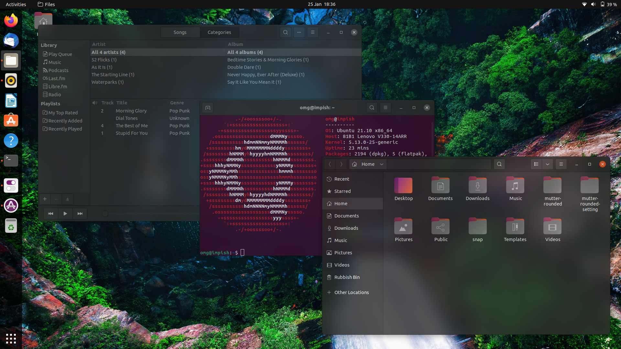Image resolution: width=621 pixels, height=349 pixels.
Task: Open Rhythmbox ellipsis more options button
Action: pos(299,32)
